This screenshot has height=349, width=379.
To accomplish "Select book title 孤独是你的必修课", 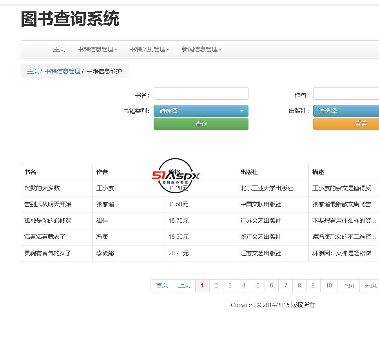I will tap(48, 221).
